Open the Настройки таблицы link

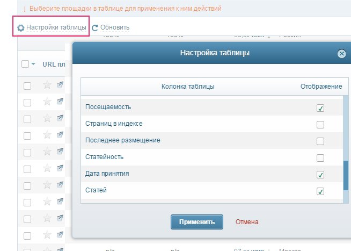click(x=56, y=27)
